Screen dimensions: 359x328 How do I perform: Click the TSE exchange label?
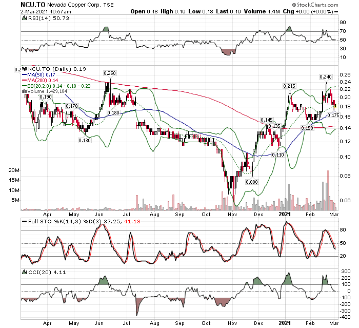(109, 5)
